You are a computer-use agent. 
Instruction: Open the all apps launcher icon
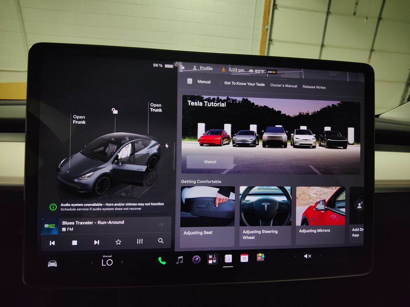[213, 259]
